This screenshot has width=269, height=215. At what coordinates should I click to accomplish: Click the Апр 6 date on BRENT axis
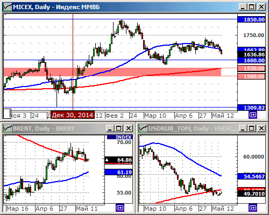(x=45, y=209)
